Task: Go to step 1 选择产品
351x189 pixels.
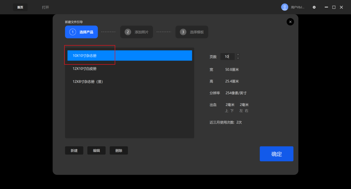Action: [x=81, y=32]
